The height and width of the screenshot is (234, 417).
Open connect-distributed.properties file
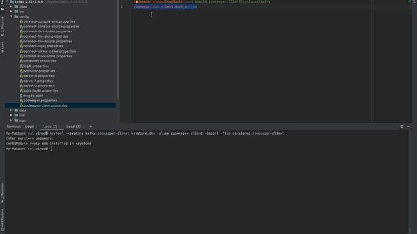click(48, 31)
